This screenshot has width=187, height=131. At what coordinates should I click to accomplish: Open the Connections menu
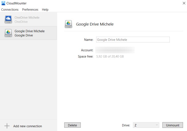tap(10, 9)
